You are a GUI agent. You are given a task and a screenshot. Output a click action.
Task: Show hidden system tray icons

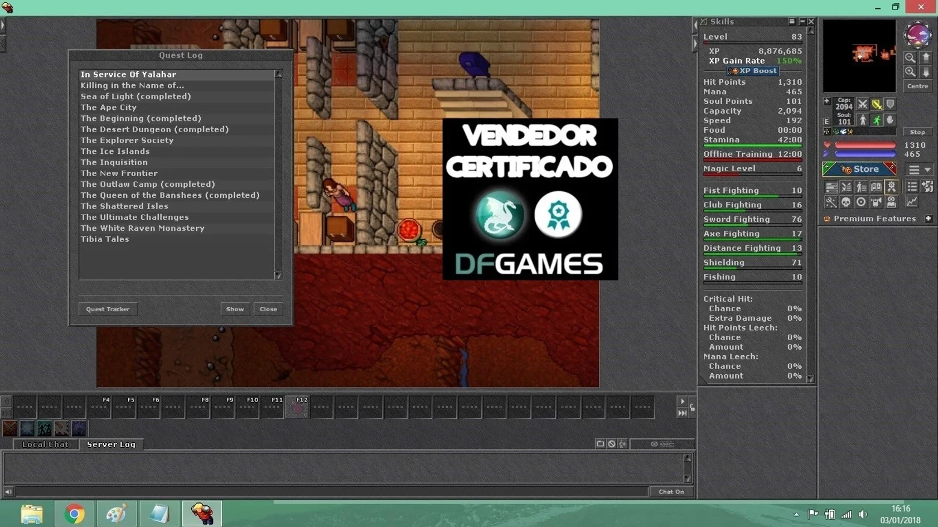coord(796,514)
